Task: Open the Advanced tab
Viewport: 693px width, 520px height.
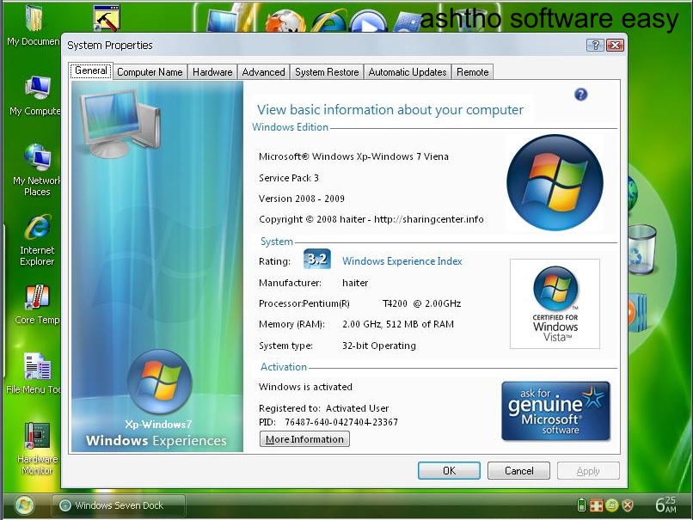Action: coord(263,72)
